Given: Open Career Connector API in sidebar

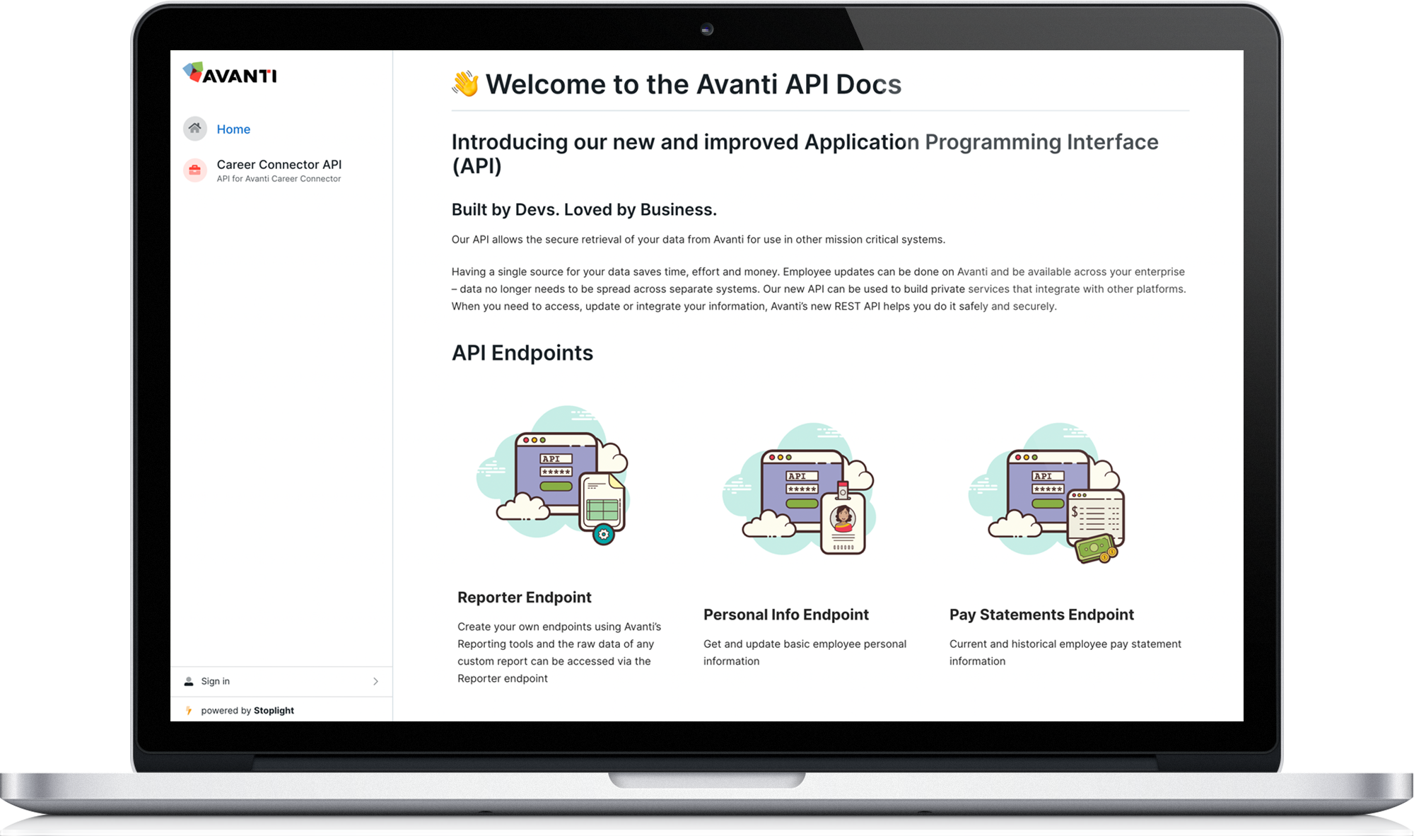Looking at the screenshot, I should click(x=279, y=164).
